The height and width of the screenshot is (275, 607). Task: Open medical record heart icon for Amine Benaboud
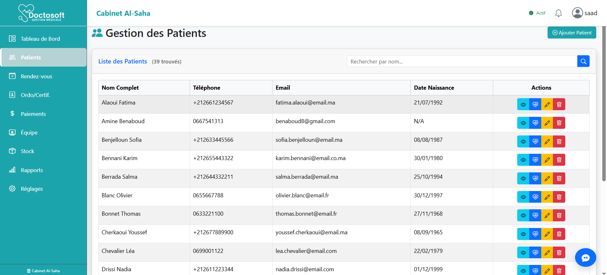click(535, 123)
